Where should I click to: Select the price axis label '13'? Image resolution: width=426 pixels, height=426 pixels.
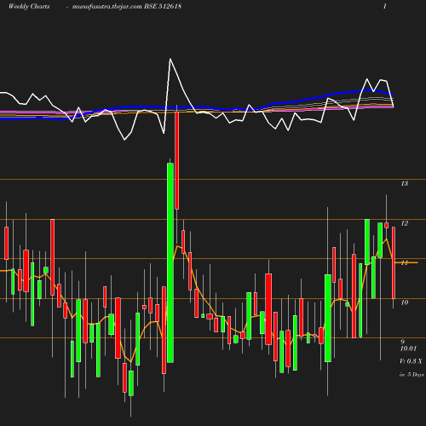[x=405, y=183]
